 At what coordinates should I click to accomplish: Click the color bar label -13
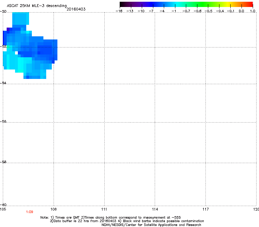coord(130,11)
